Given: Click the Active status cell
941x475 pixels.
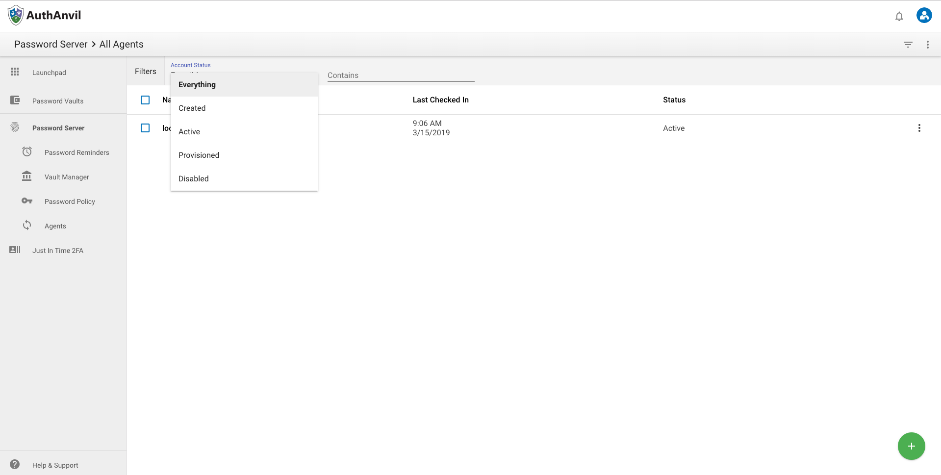Looking at the screenshot, I should coord(674,128).
